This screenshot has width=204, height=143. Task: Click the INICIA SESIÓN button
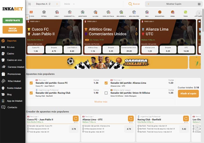point(13,30)
